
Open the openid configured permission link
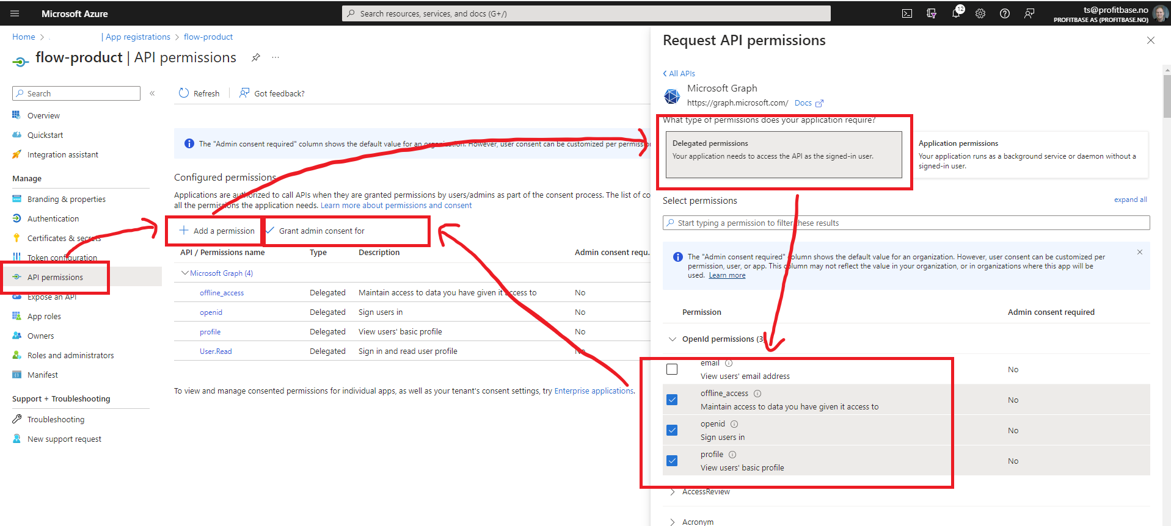[x=211, y=312]
